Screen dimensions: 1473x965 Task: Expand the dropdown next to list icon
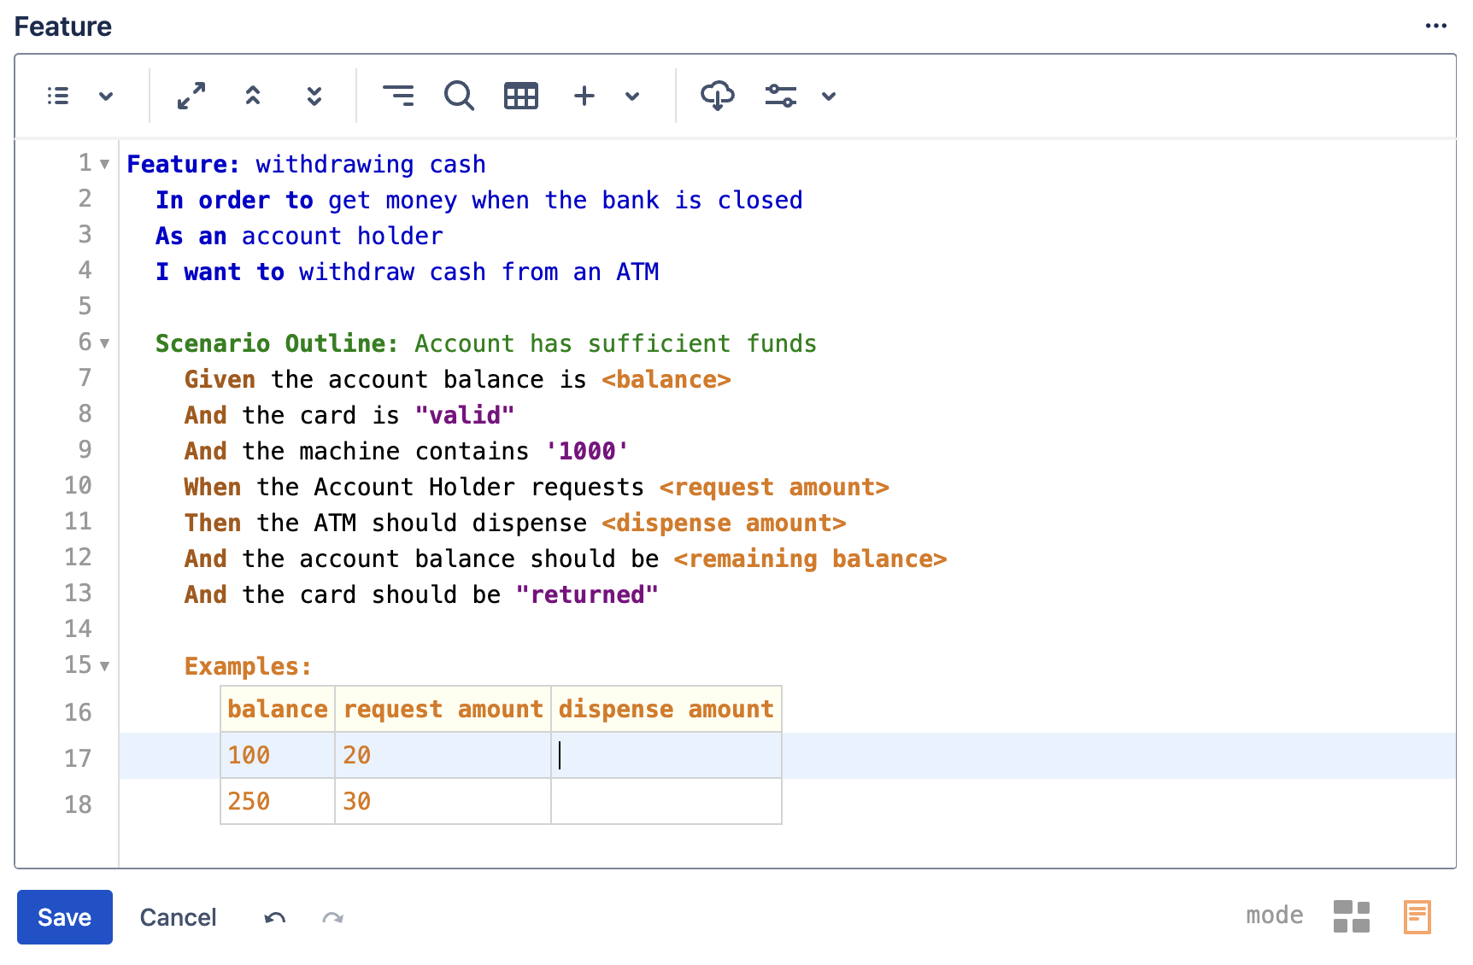[106, 96]
